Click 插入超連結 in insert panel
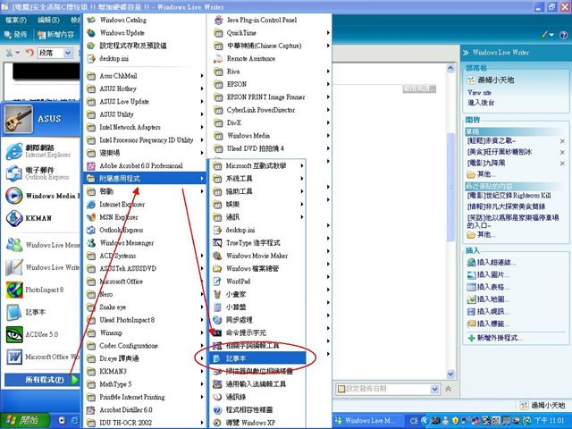Image resolution: width=572 pixels, height=429 pixels. 492,262
